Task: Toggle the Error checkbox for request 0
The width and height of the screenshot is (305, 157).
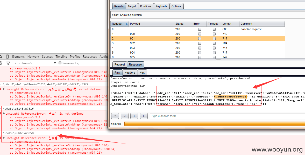Action: 200,29
